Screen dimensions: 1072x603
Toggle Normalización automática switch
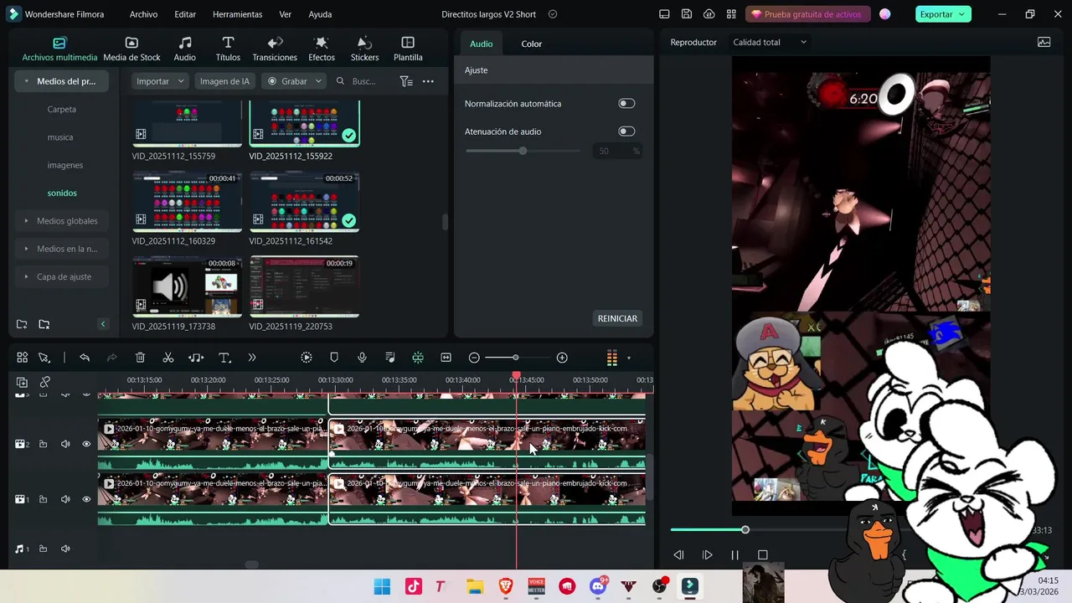(626, 104)
